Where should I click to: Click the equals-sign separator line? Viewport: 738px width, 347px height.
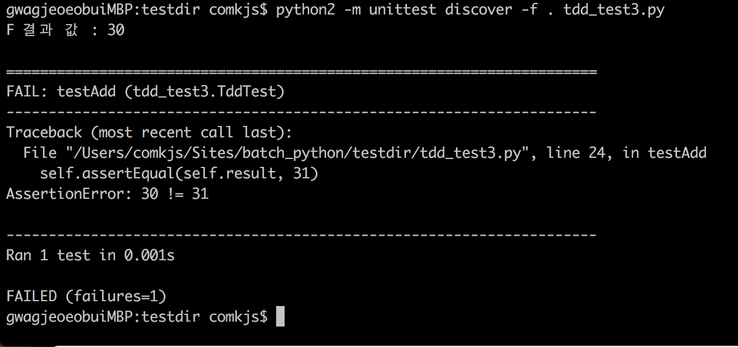click(x=301, y=72)
